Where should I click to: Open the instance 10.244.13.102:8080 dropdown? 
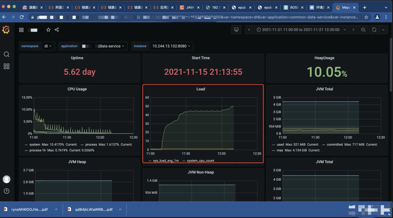pos(171,46)
